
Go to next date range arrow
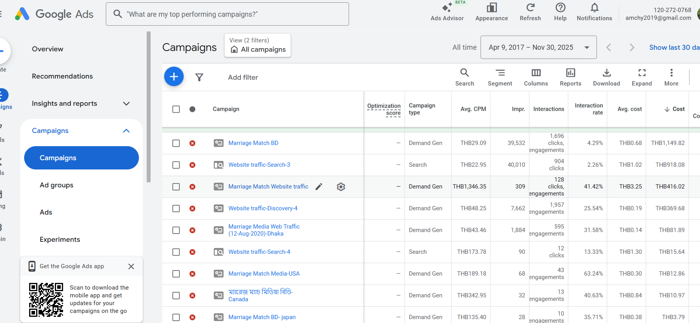tap(632, 47)
